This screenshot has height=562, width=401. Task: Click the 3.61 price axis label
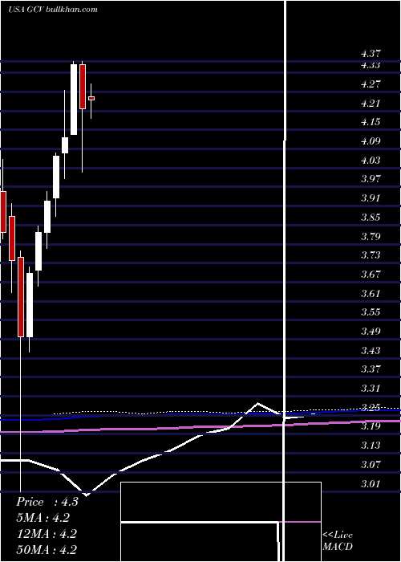point(371,294)
